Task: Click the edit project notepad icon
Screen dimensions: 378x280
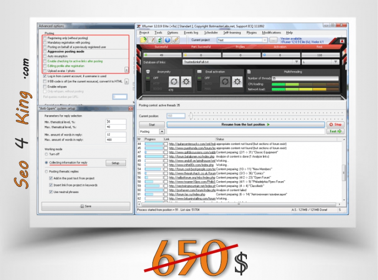Action: coord(151,40)
